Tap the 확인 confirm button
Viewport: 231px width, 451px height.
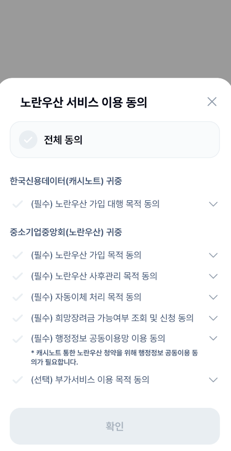pos(115,426)
